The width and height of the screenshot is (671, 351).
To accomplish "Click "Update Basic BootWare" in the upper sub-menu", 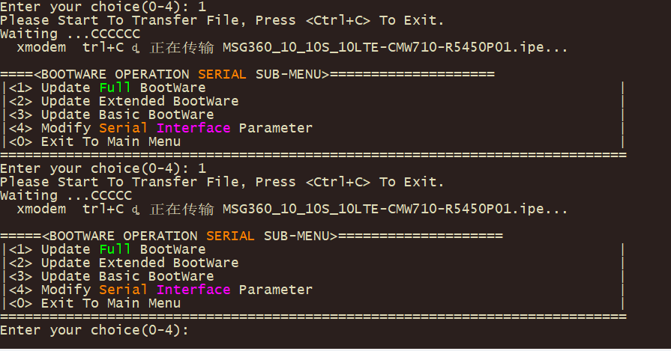I will [127, 115].
